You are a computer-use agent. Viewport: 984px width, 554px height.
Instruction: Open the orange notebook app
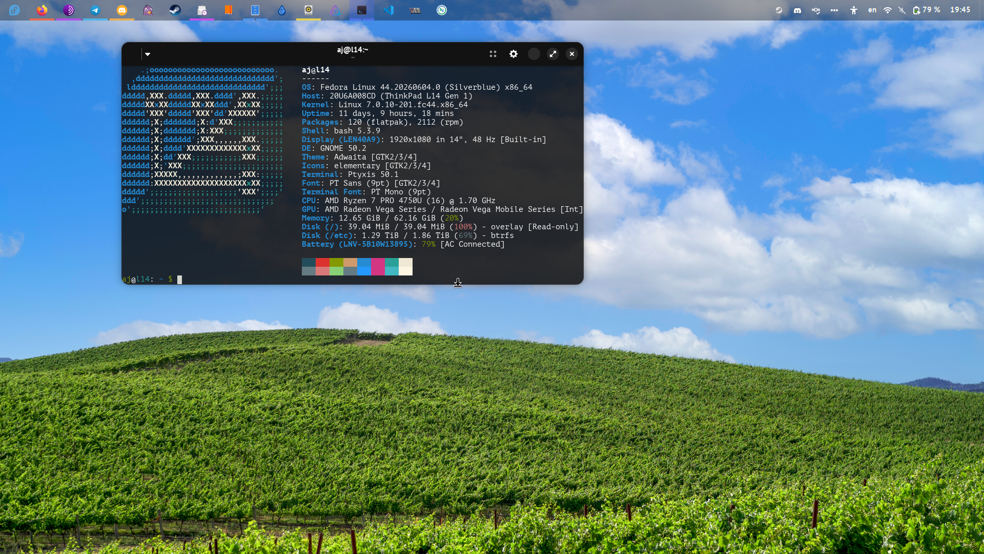point(229,10)
